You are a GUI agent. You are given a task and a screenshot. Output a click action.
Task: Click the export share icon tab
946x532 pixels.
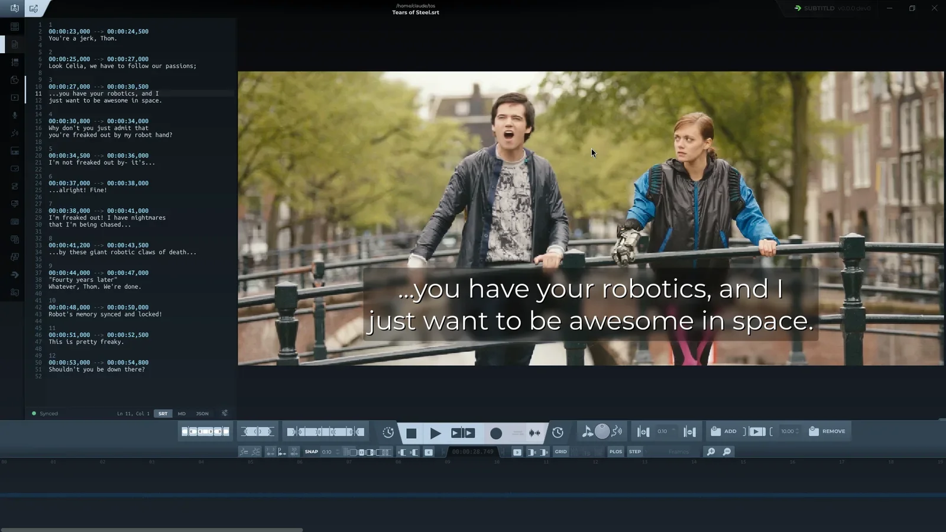34,8
